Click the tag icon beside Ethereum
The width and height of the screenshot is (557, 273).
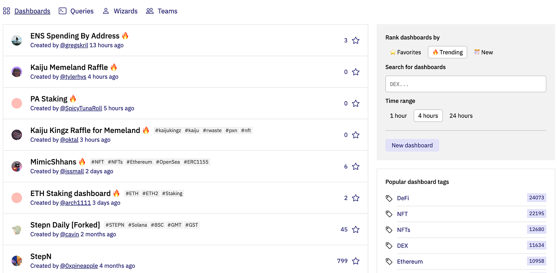389,261
